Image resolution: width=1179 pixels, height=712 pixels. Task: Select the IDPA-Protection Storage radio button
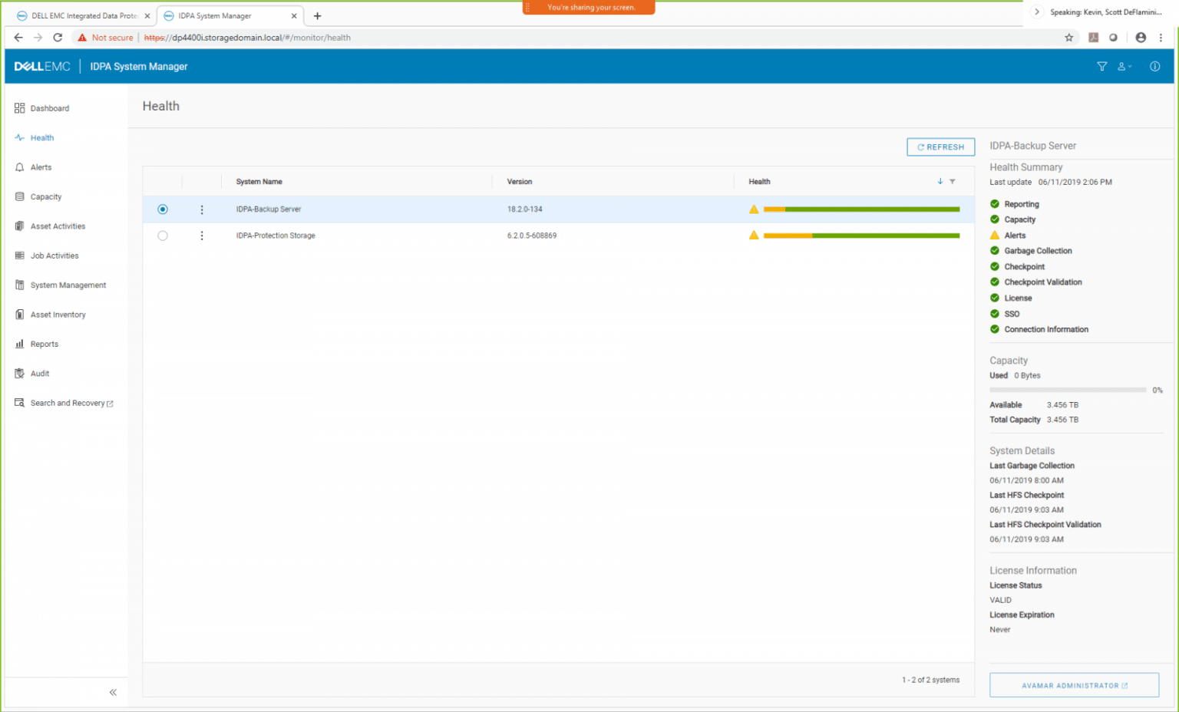(x=163, y=236)
